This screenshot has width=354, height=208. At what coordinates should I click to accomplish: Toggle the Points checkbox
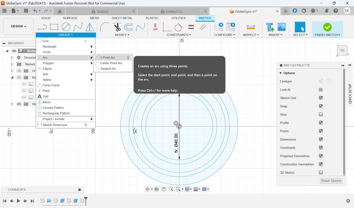tap(320, 131)
